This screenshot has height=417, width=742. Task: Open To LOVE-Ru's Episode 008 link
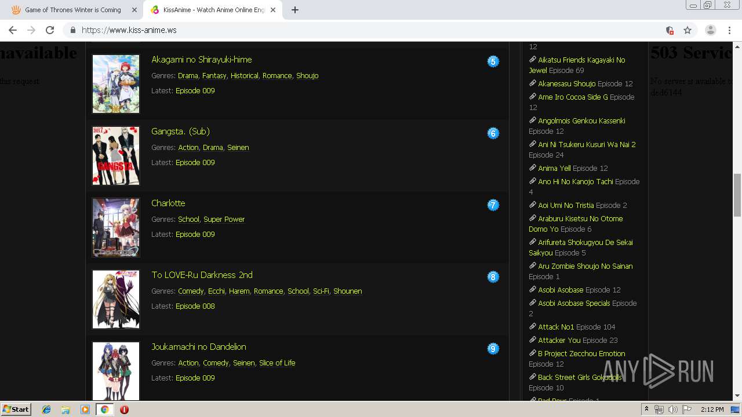195,306
